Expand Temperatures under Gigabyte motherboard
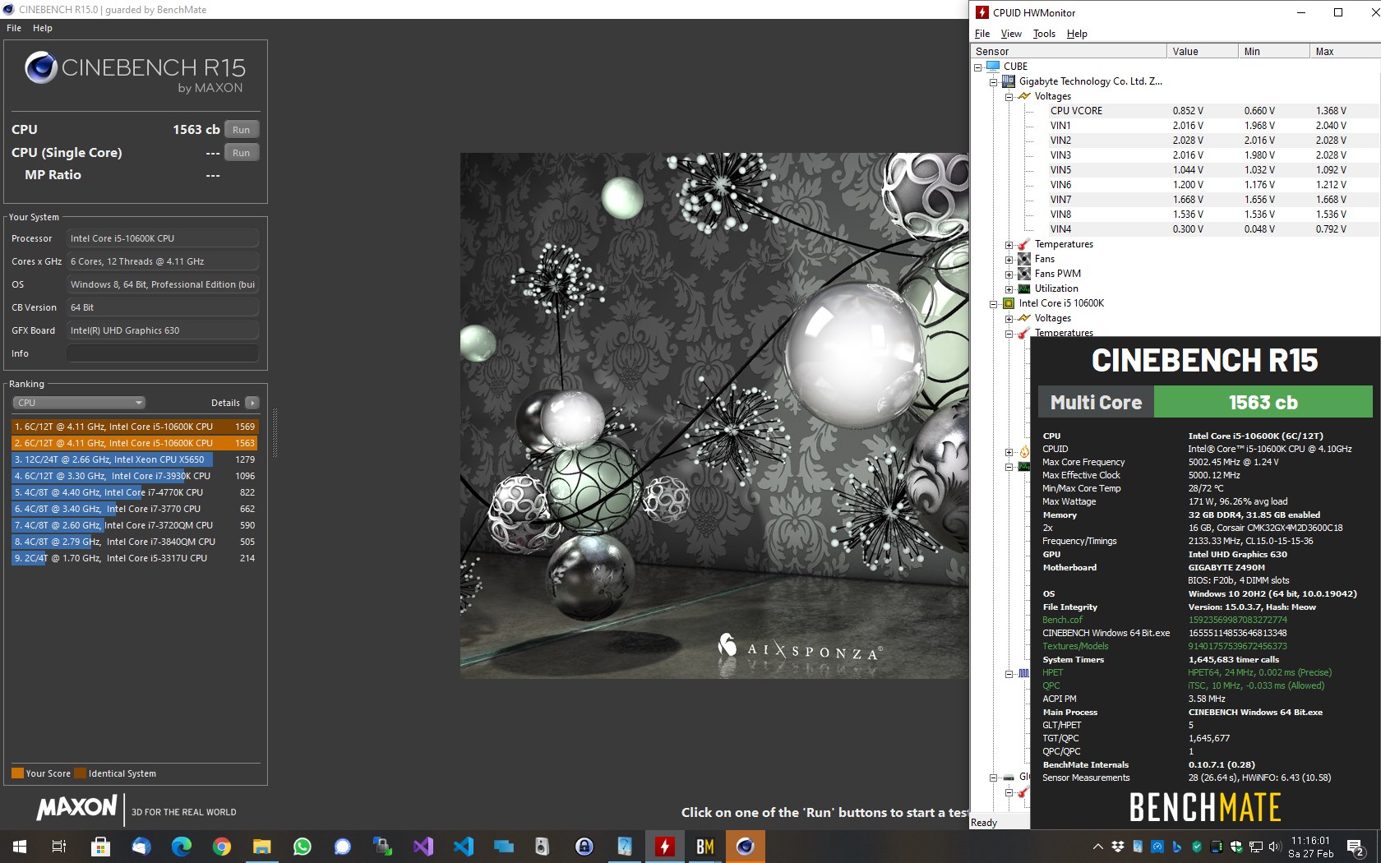 [x=1009, y=245]
